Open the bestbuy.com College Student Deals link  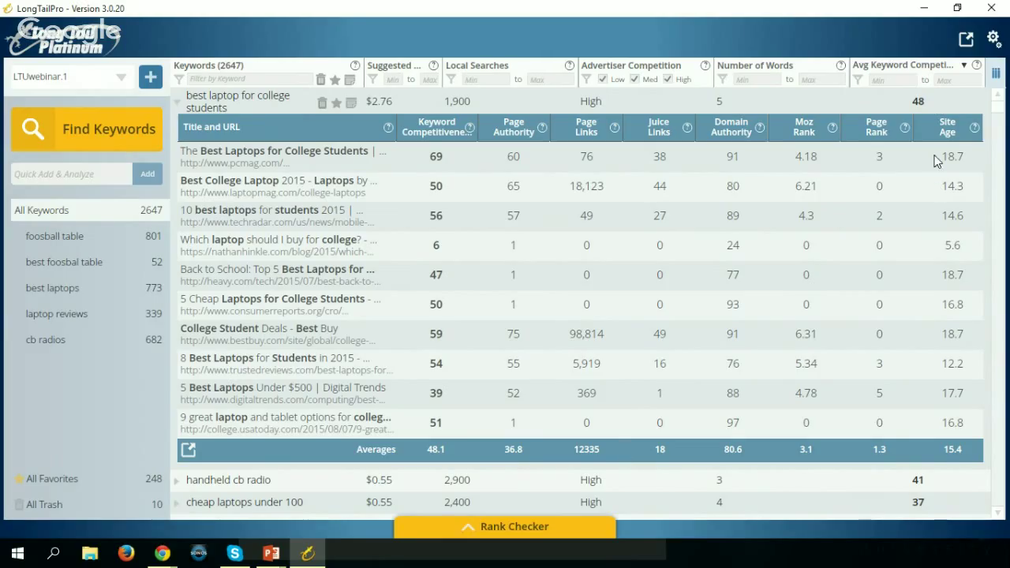point(277,341)
